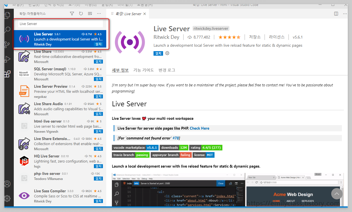Screen dimensions: 352x212
Task: Split the editor to the right
Action: point(336,13)
